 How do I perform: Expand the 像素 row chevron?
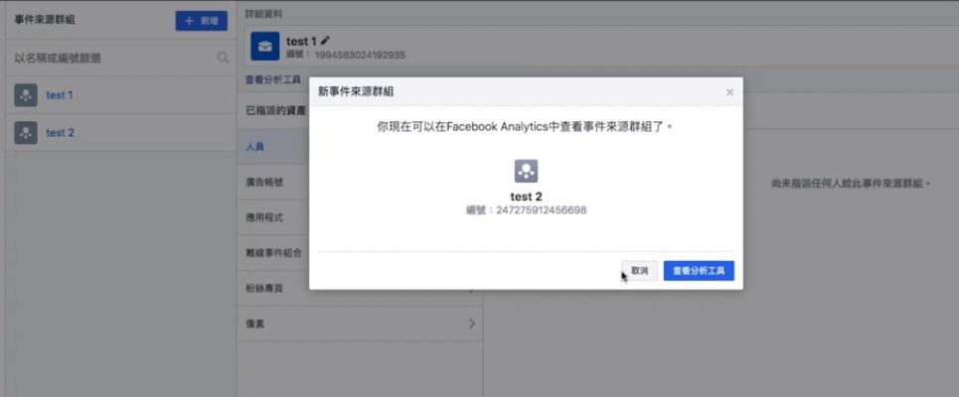point(471,324)
